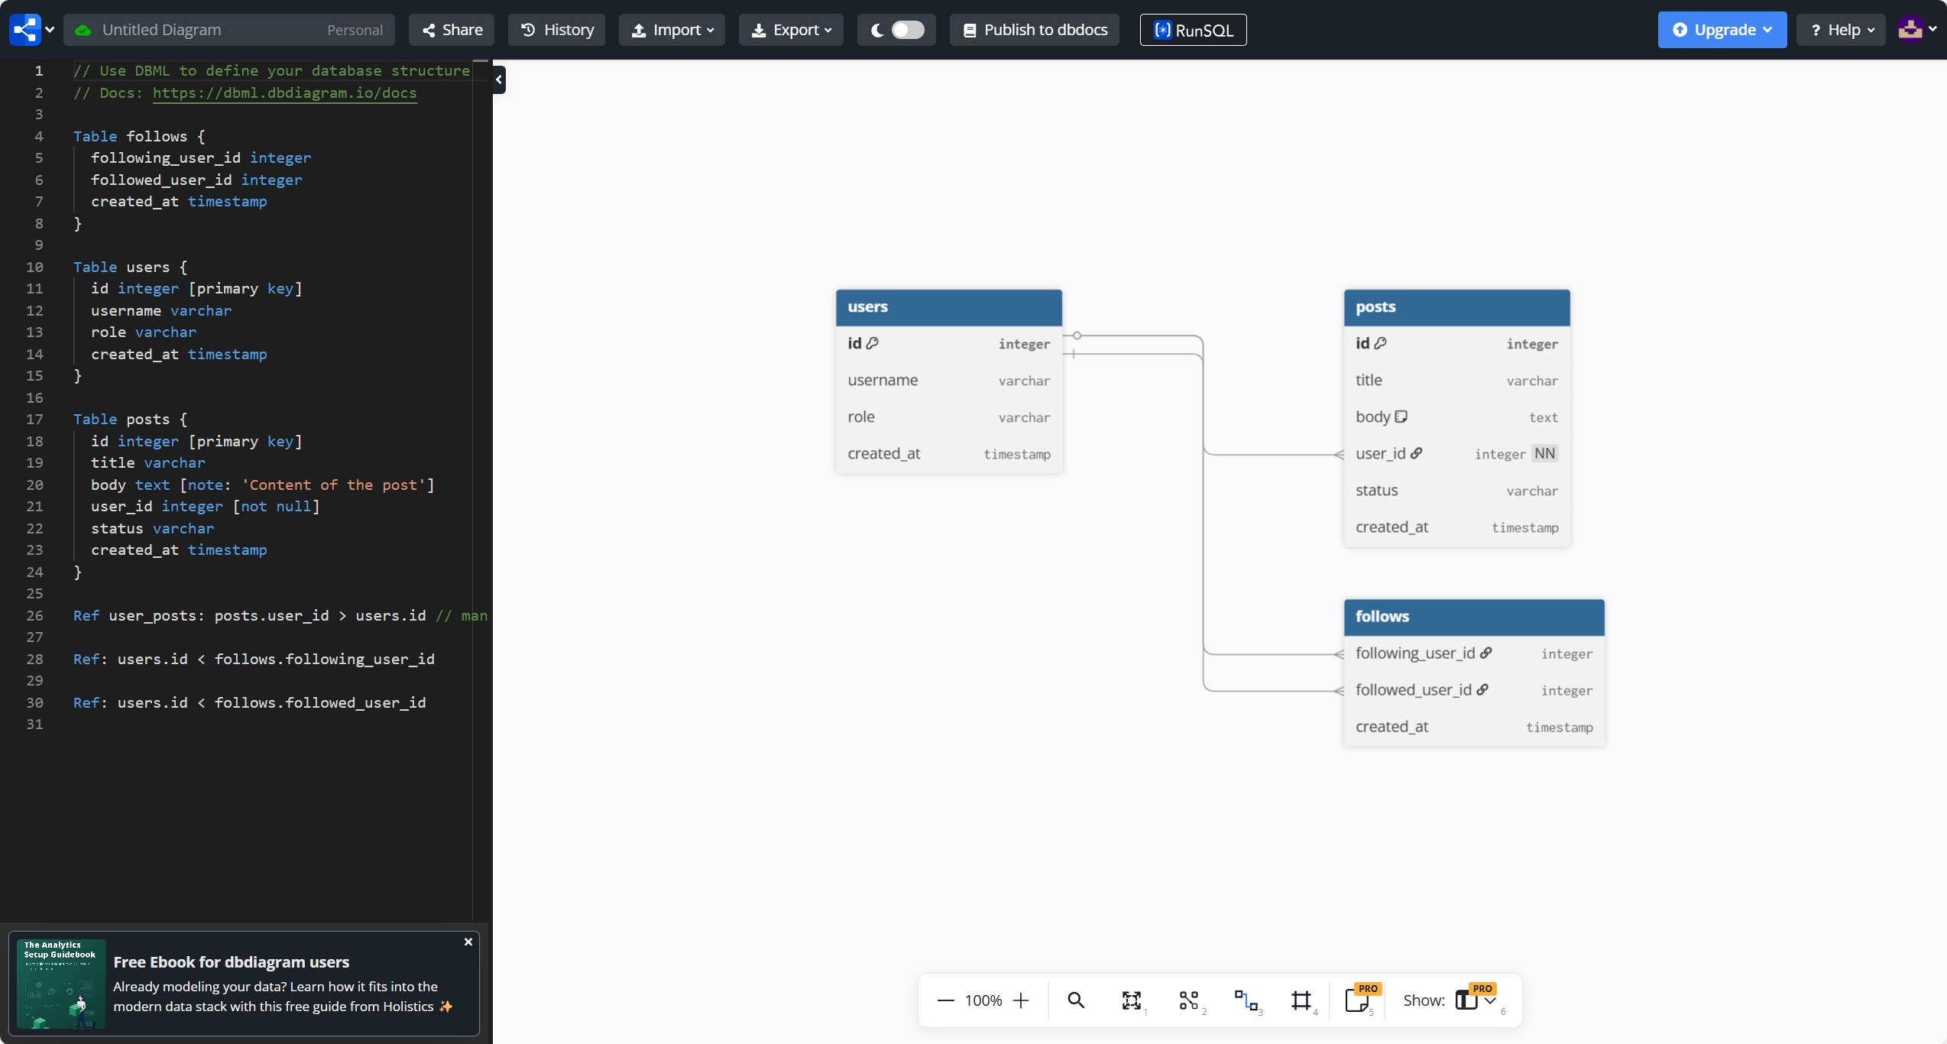
Task: Expand the Export dropdown
Action: 791,30
